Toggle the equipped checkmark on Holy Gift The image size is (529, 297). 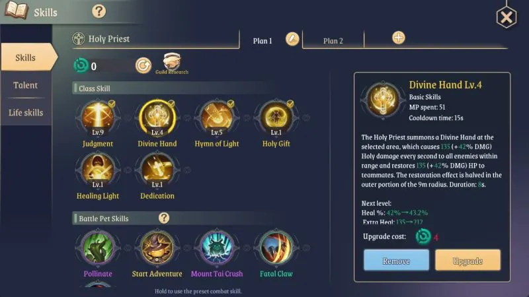pos(290,104)
